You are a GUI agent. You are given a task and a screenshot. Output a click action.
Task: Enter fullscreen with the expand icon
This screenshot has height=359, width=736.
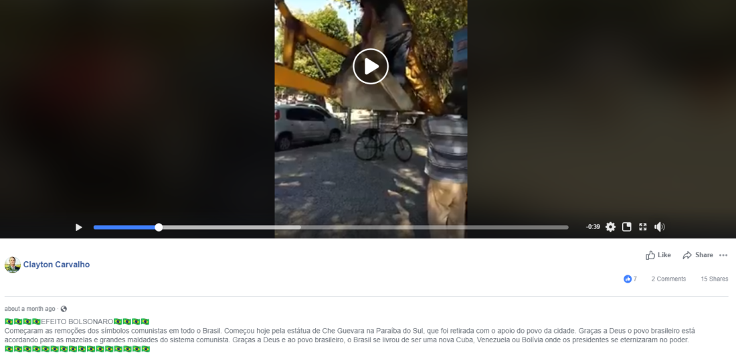(x=643, y=227)
